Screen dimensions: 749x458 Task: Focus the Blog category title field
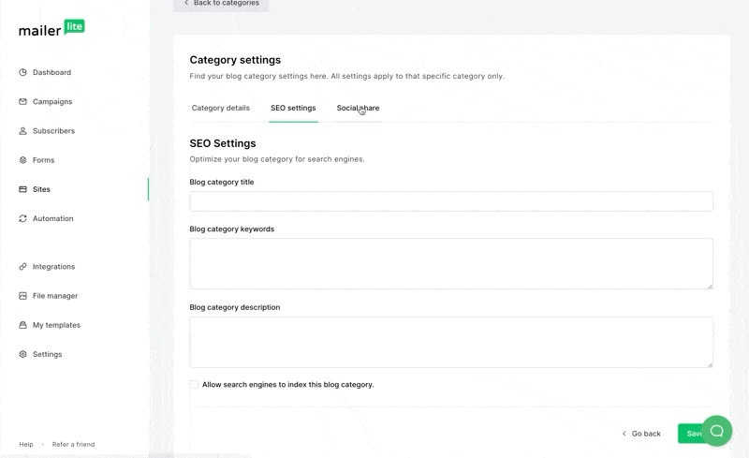point(450,201)
